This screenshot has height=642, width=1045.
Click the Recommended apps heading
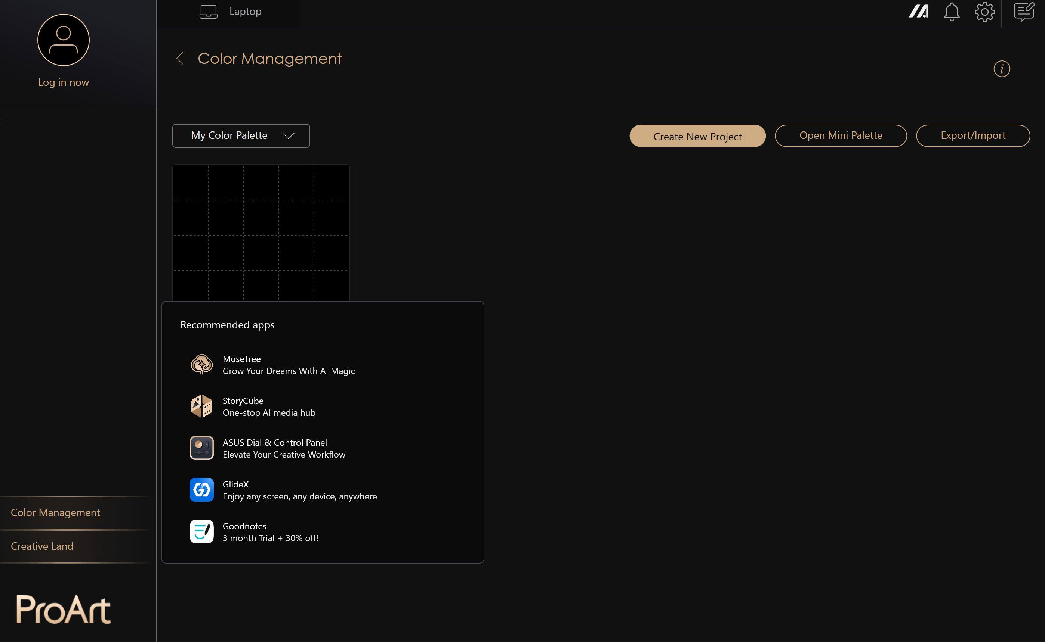[x=228, y=325]
